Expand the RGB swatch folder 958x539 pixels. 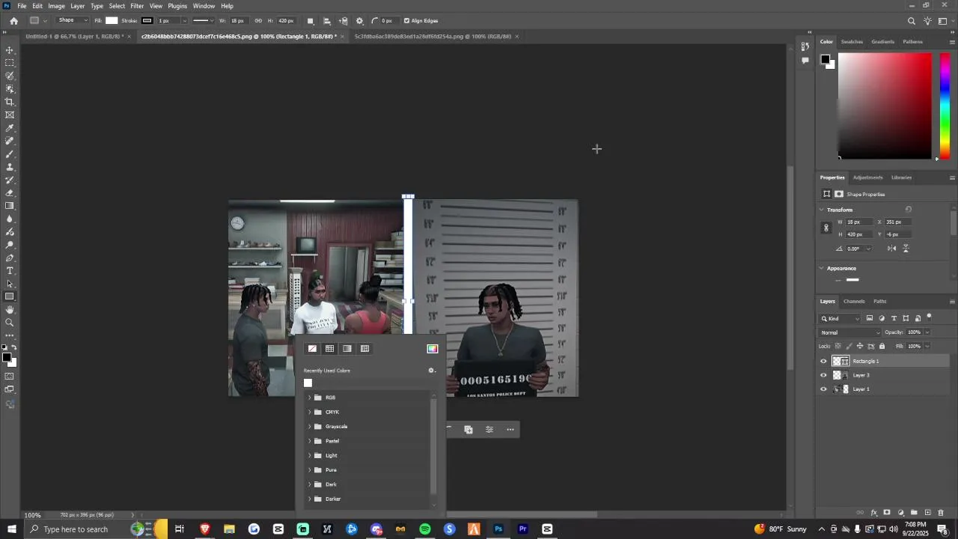click(310, 398)
